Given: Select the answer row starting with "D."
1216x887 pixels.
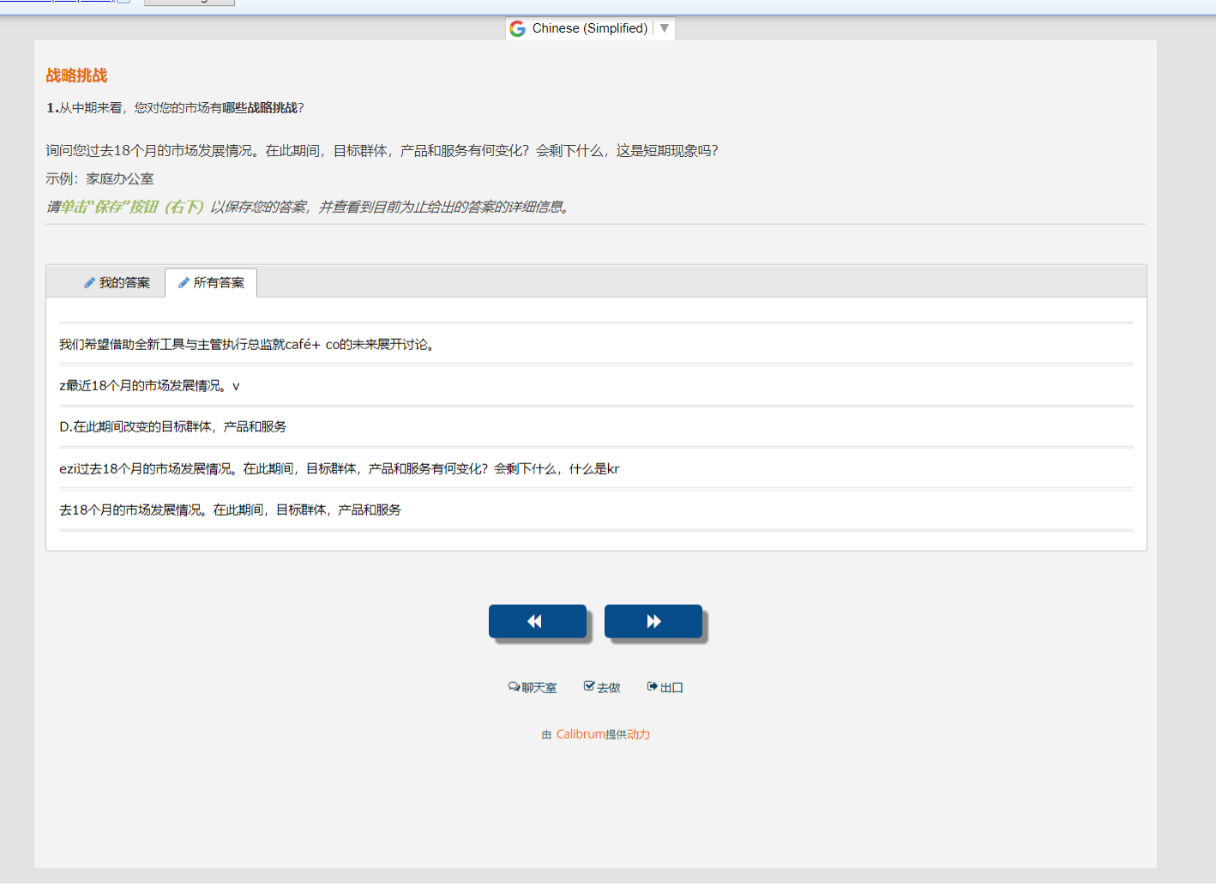Looking at the screenshot, I should tap(172, 427).
